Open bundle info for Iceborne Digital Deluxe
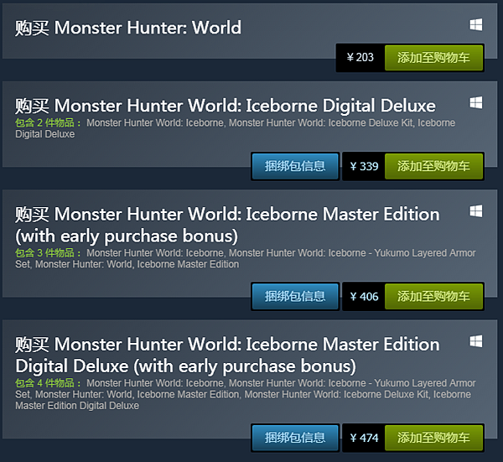 [x=295, y=166]
